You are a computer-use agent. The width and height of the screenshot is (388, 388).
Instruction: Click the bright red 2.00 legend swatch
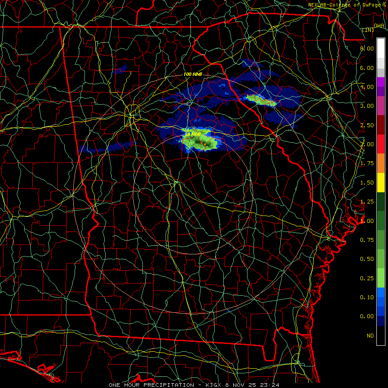(x=381, y=144)
